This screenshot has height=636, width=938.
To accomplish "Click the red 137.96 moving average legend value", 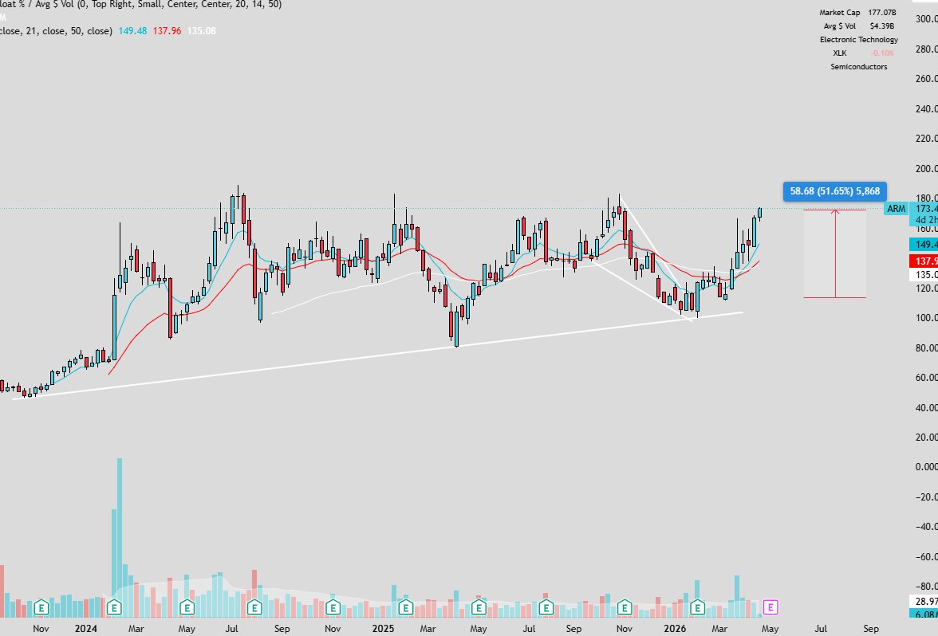I will [167, 31].
